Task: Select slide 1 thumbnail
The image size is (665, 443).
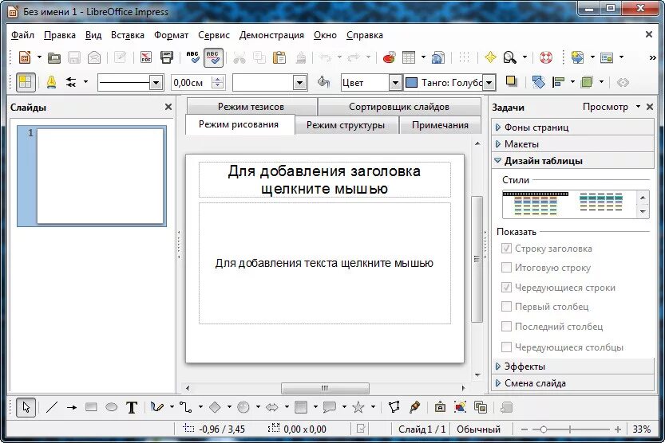Action: [100, 175]
